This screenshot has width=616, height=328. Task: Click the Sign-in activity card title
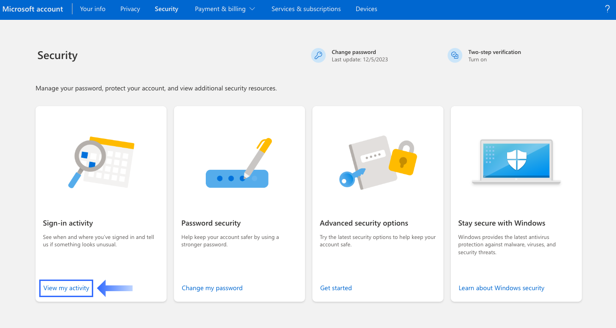click(x=68, y=223)
